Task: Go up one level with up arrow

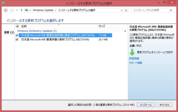Action: (x=22, y=10)
